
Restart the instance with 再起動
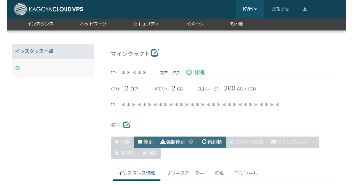pyautogui.click(x=212, y=142)
